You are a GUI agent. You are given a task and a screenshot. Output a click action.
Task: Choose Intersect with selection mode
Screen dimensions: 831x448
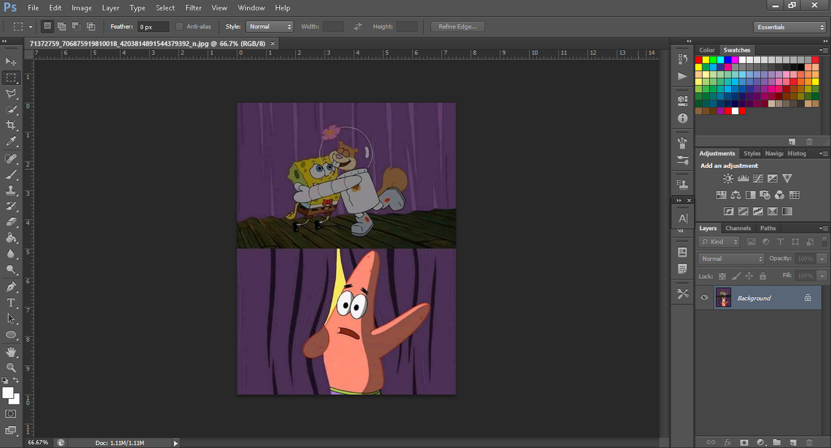(91, 27)
